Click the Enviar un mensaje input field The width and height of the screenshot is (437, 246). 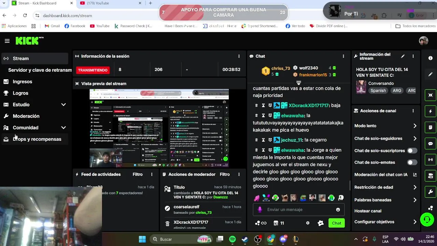(x=299, y=209)
